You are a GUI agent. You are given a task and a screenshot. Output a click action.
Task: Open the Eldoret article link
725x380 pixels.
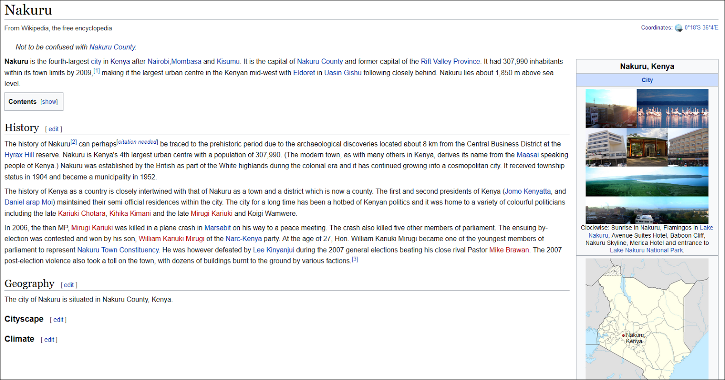pyautogui.click(x=304, y=73)
